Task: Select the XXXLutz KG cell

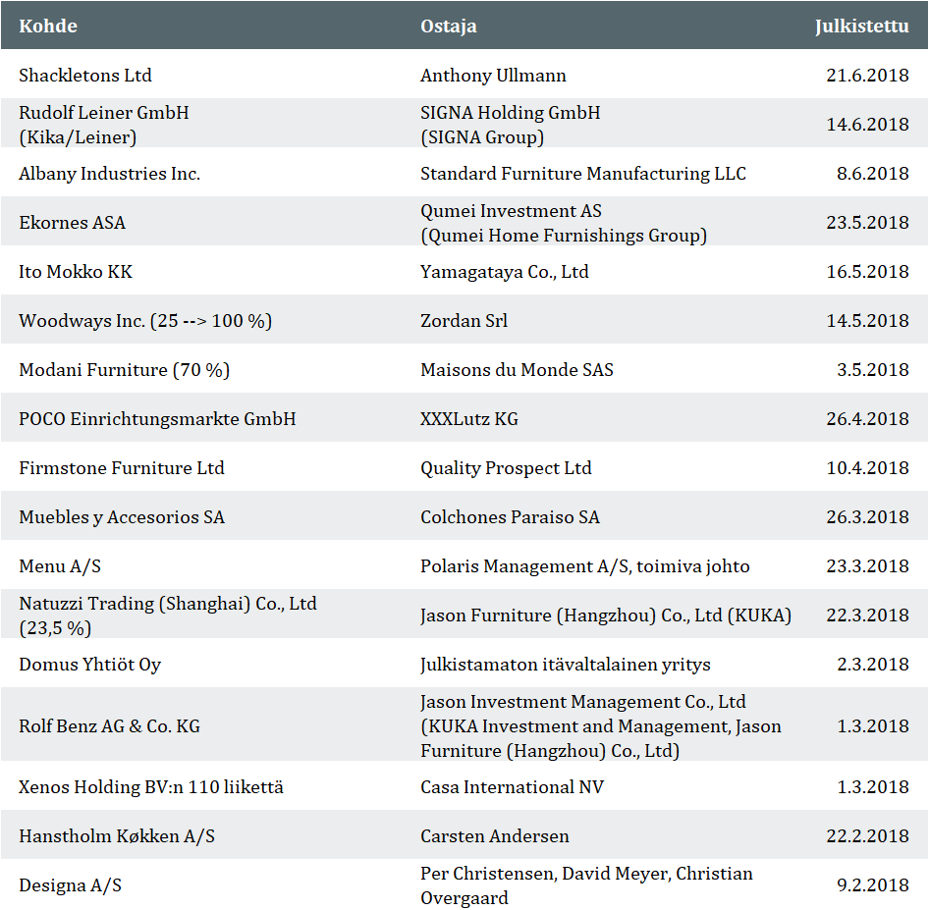Action: pyautogui.click(x=469, y=419)
